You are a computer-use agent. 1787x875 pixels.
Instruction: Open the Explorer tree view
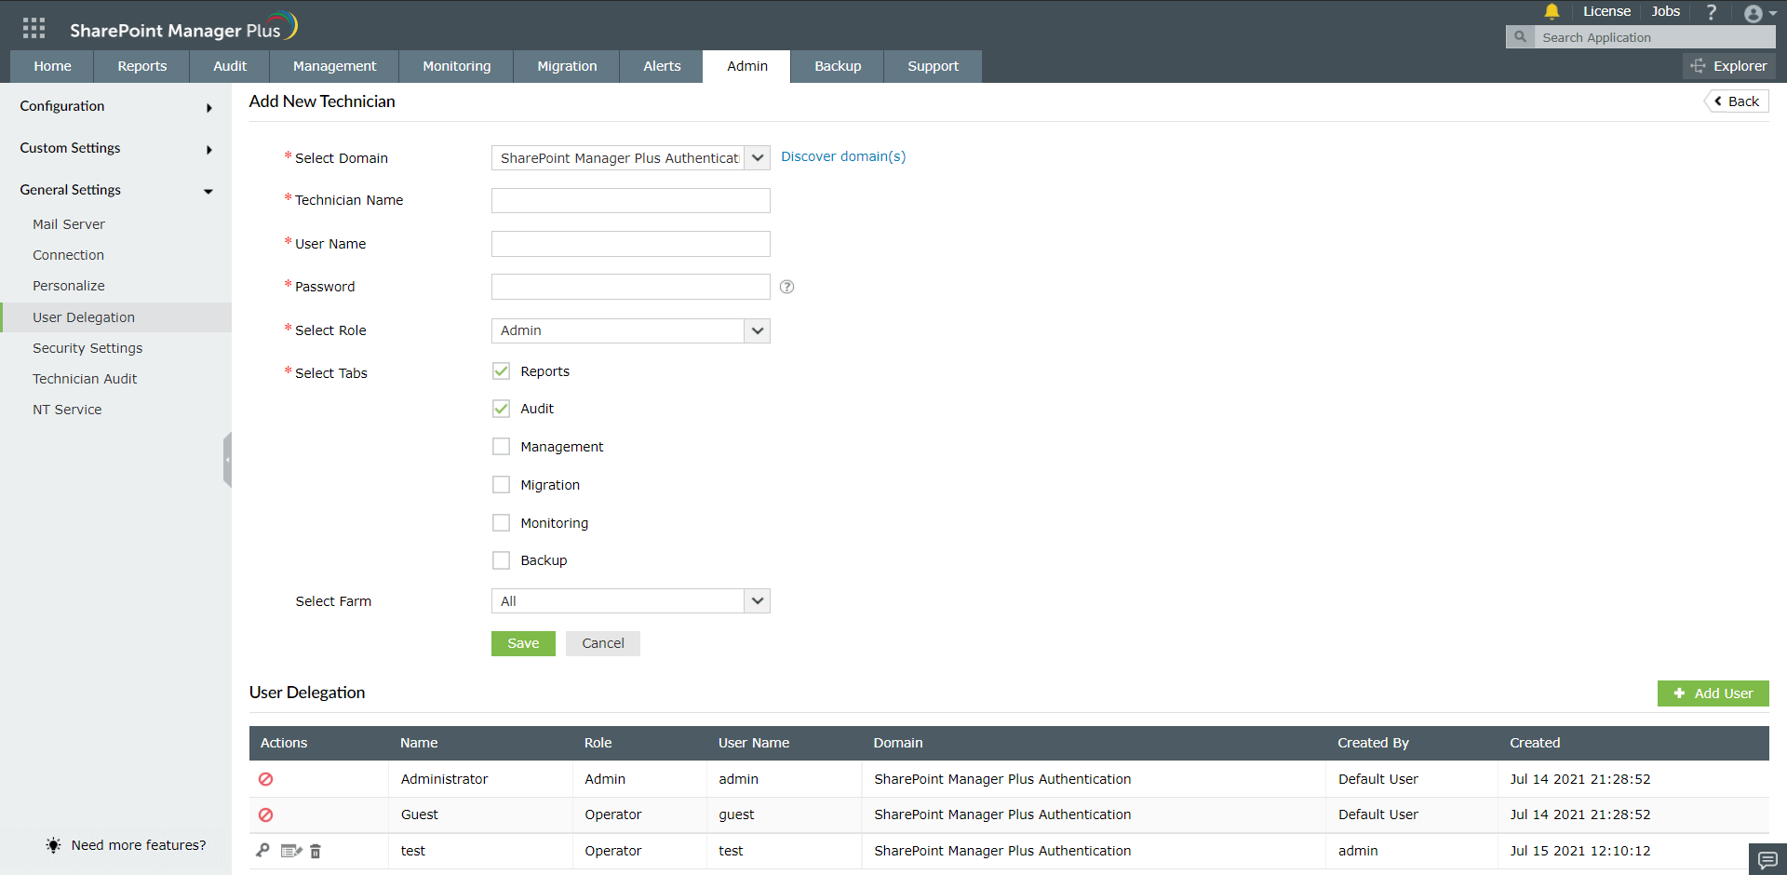[x=1728, y=66]
